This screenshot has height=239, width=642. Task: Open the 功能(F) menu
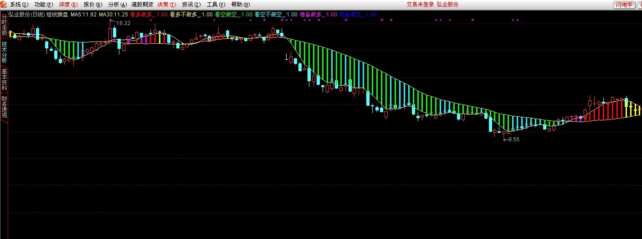44,5
